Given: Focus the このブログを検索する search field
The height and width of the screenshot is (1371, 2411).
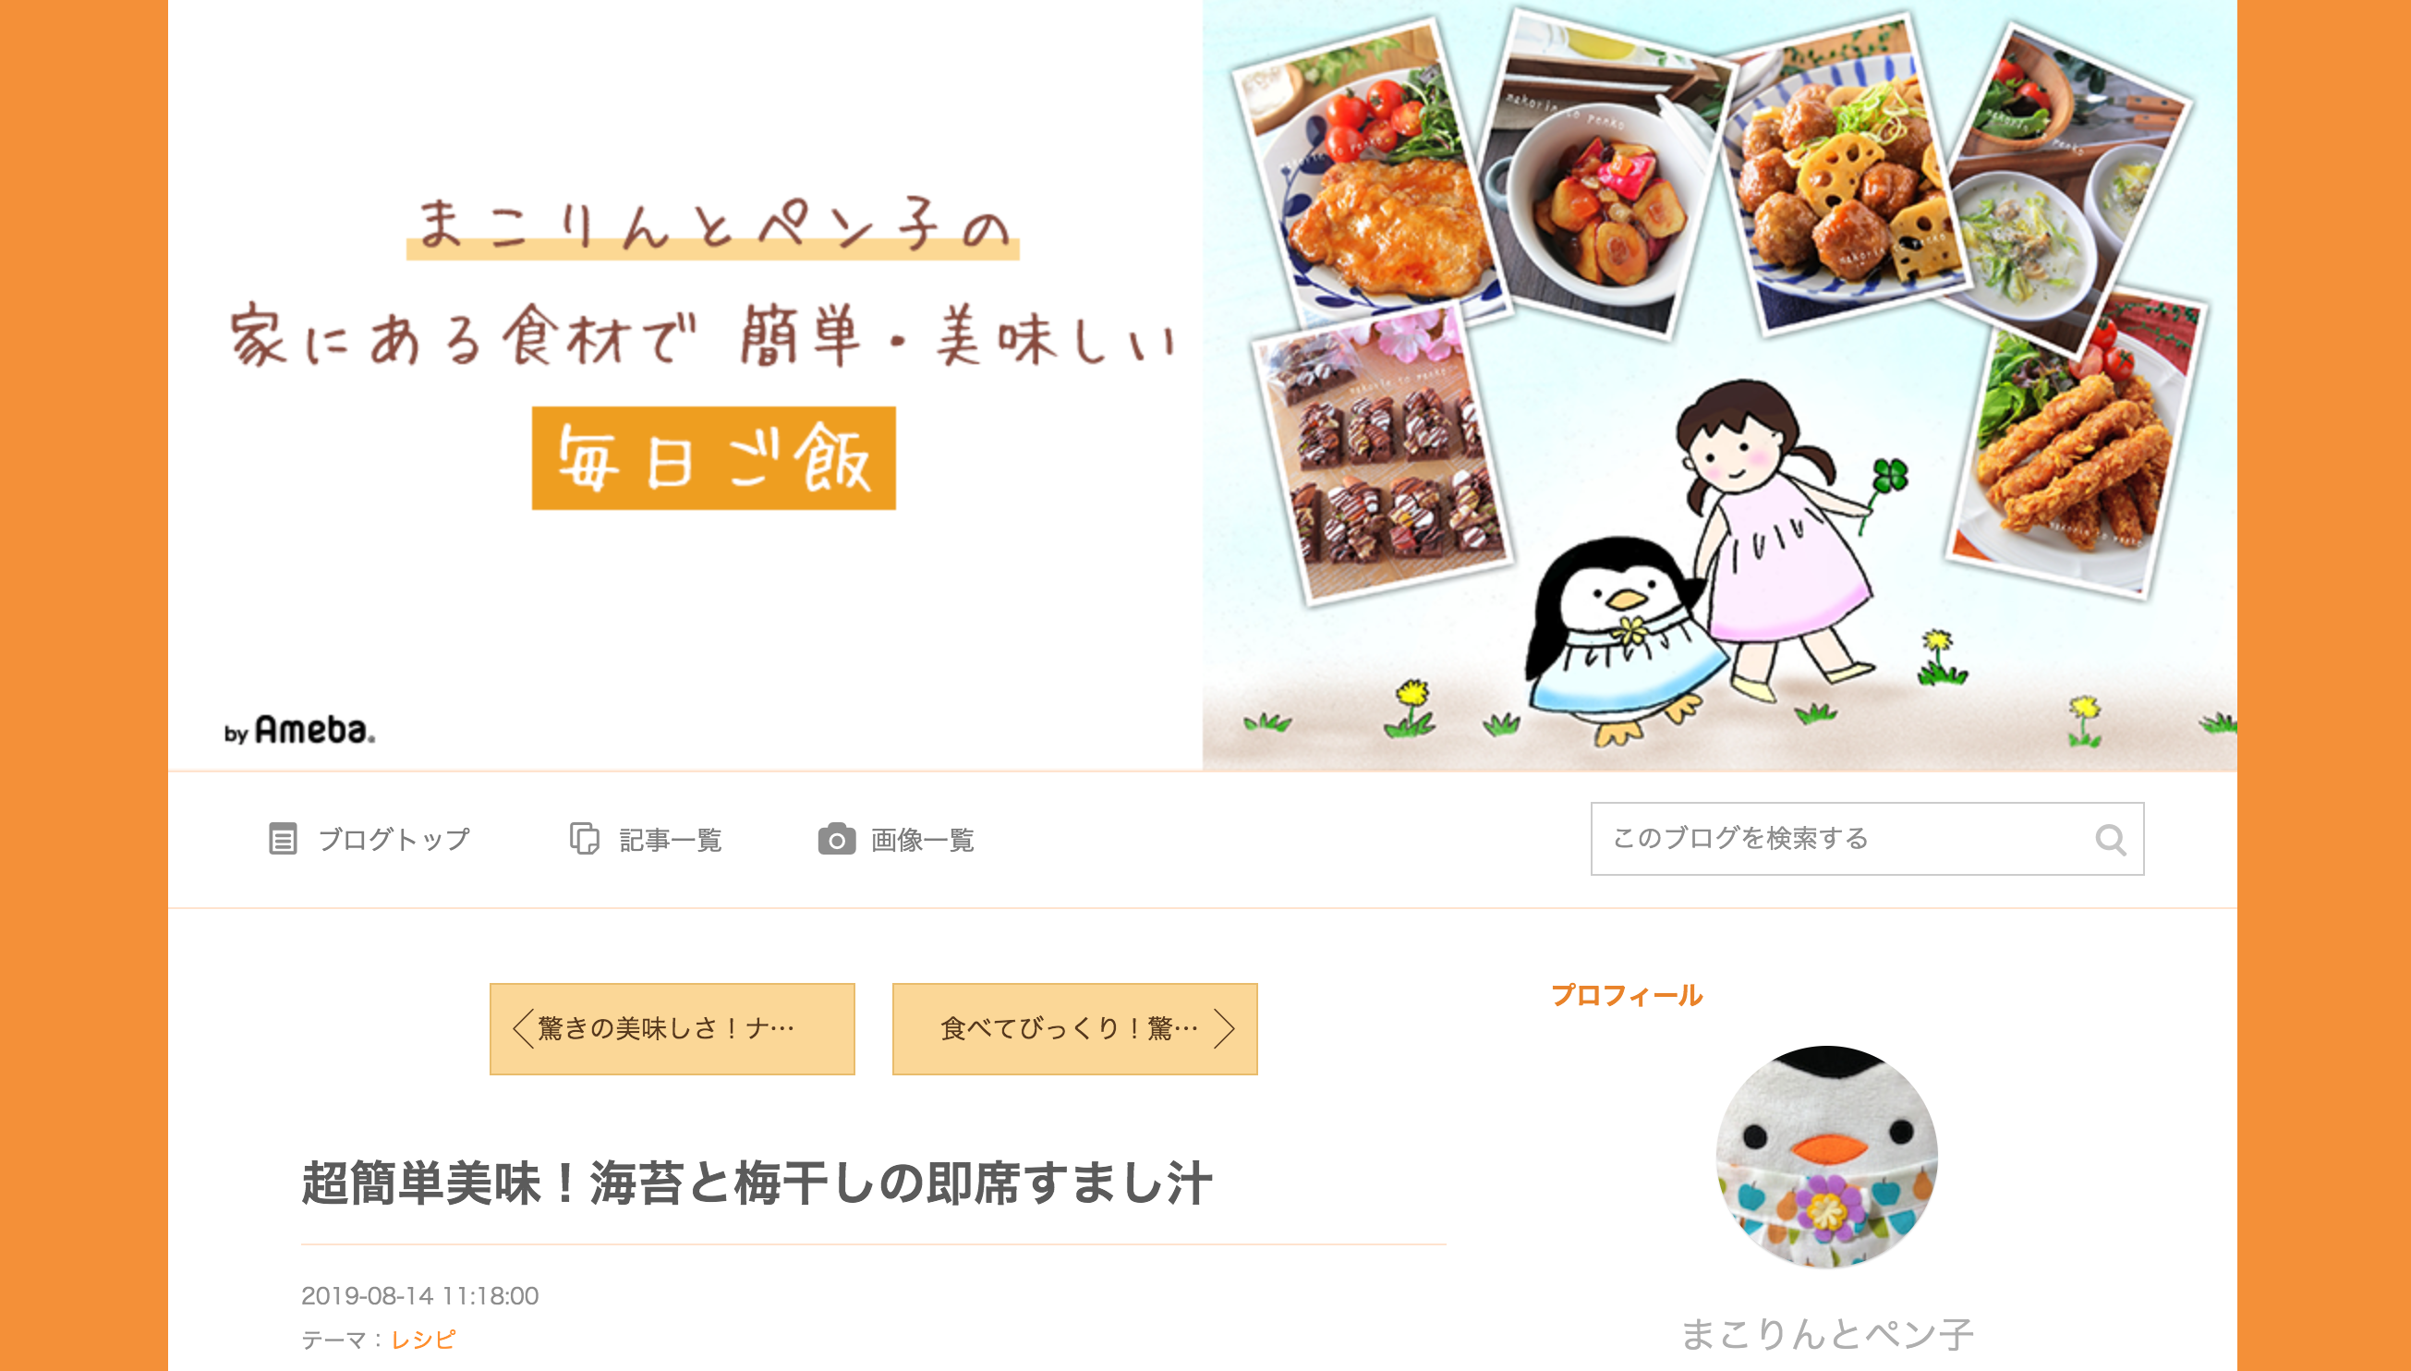Looking at the screenshot, I should (x=1867, y=839).
